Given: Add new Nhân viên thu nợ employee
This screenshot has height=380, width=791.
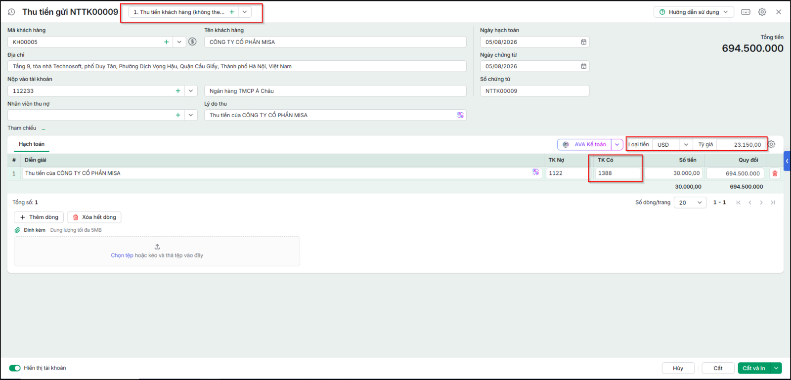Looking at the screenshot, I should pyautogui.click(x=178, y=115).
